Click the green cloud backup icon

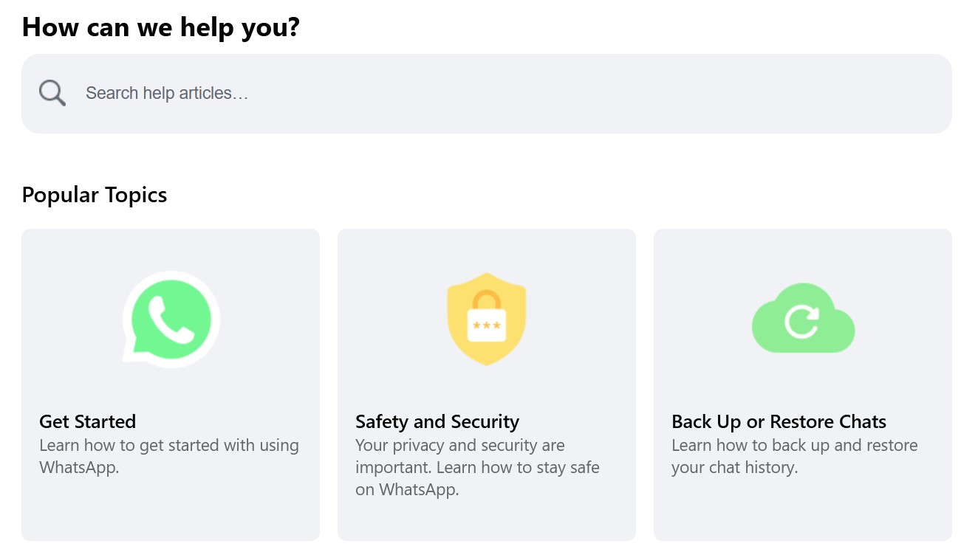point(803,320)
